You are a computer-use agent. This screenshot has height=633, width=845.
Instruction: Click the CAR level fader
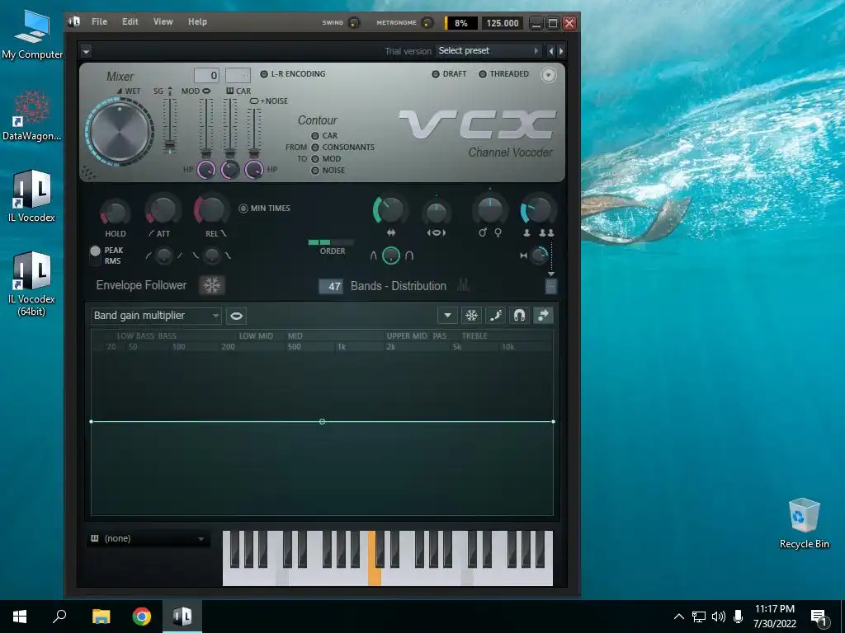(x=230, y=128)
